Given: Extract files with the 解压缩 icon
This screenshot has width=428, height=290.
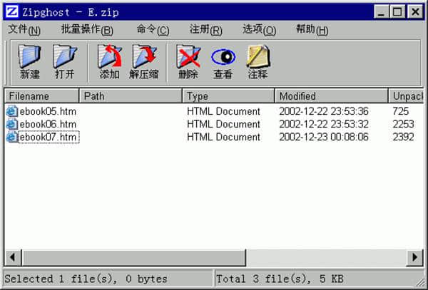Looking at the screenshot, I should pos(145,56).
